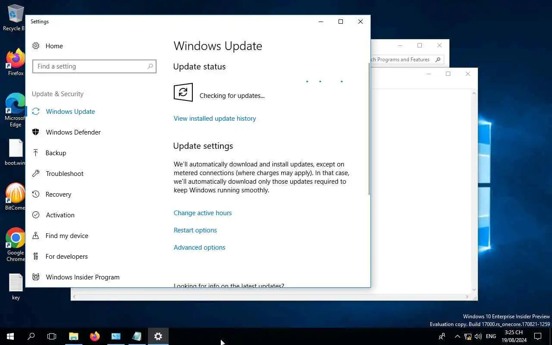Image resolution: width=552 pixels, height=345 pixels.
Task: Click Restart options link
Action: click(x=195, y=230)
